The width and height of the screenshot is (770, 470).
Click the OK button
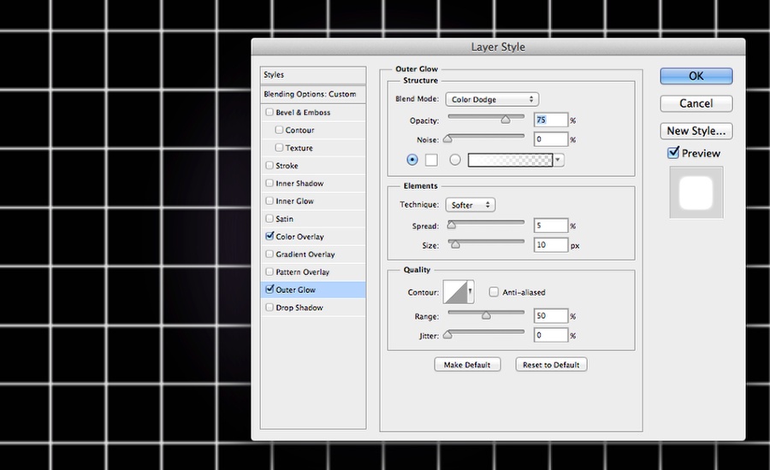pyautogui.click(x=696, y=76)
